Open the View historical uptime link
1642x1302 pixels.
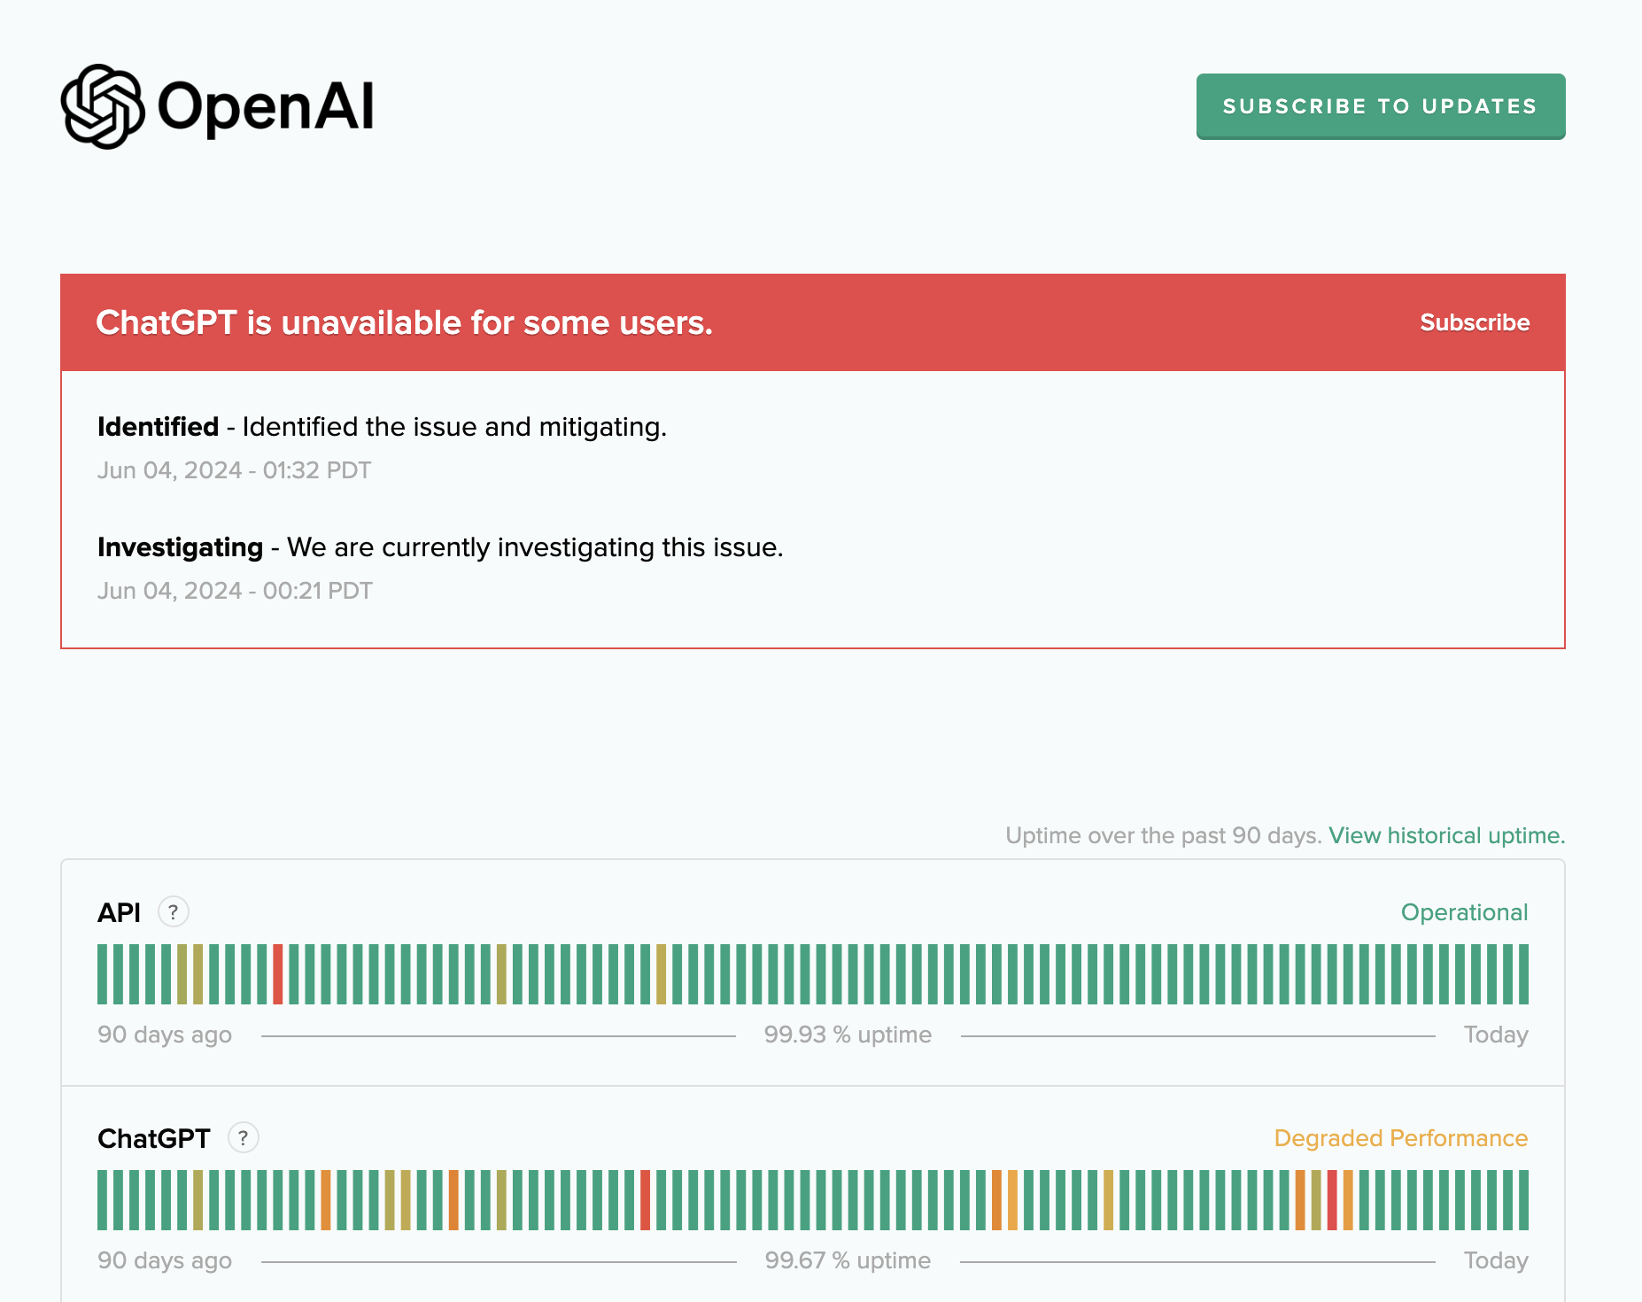click(1447, 835)
